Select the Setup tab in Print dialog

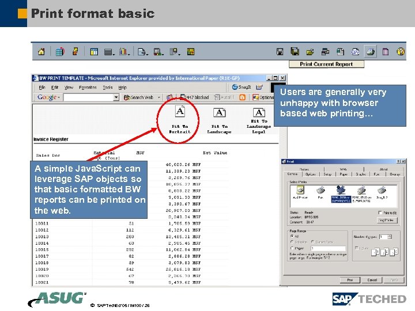(327, 175)
